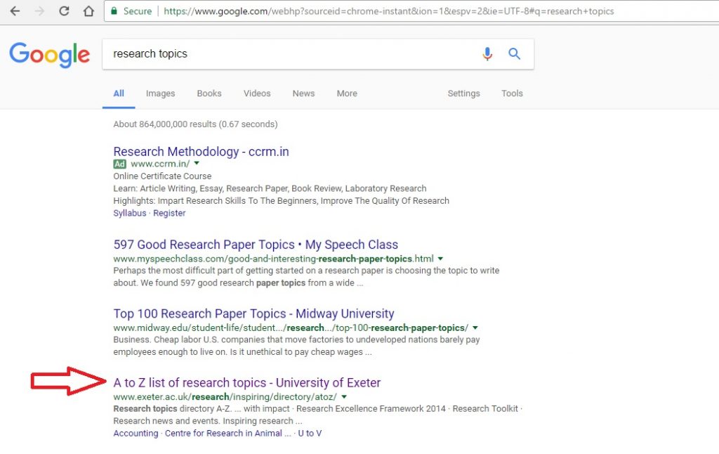Open the Settings menu
This screenshot has width=719, height=454.
[463, 93]
